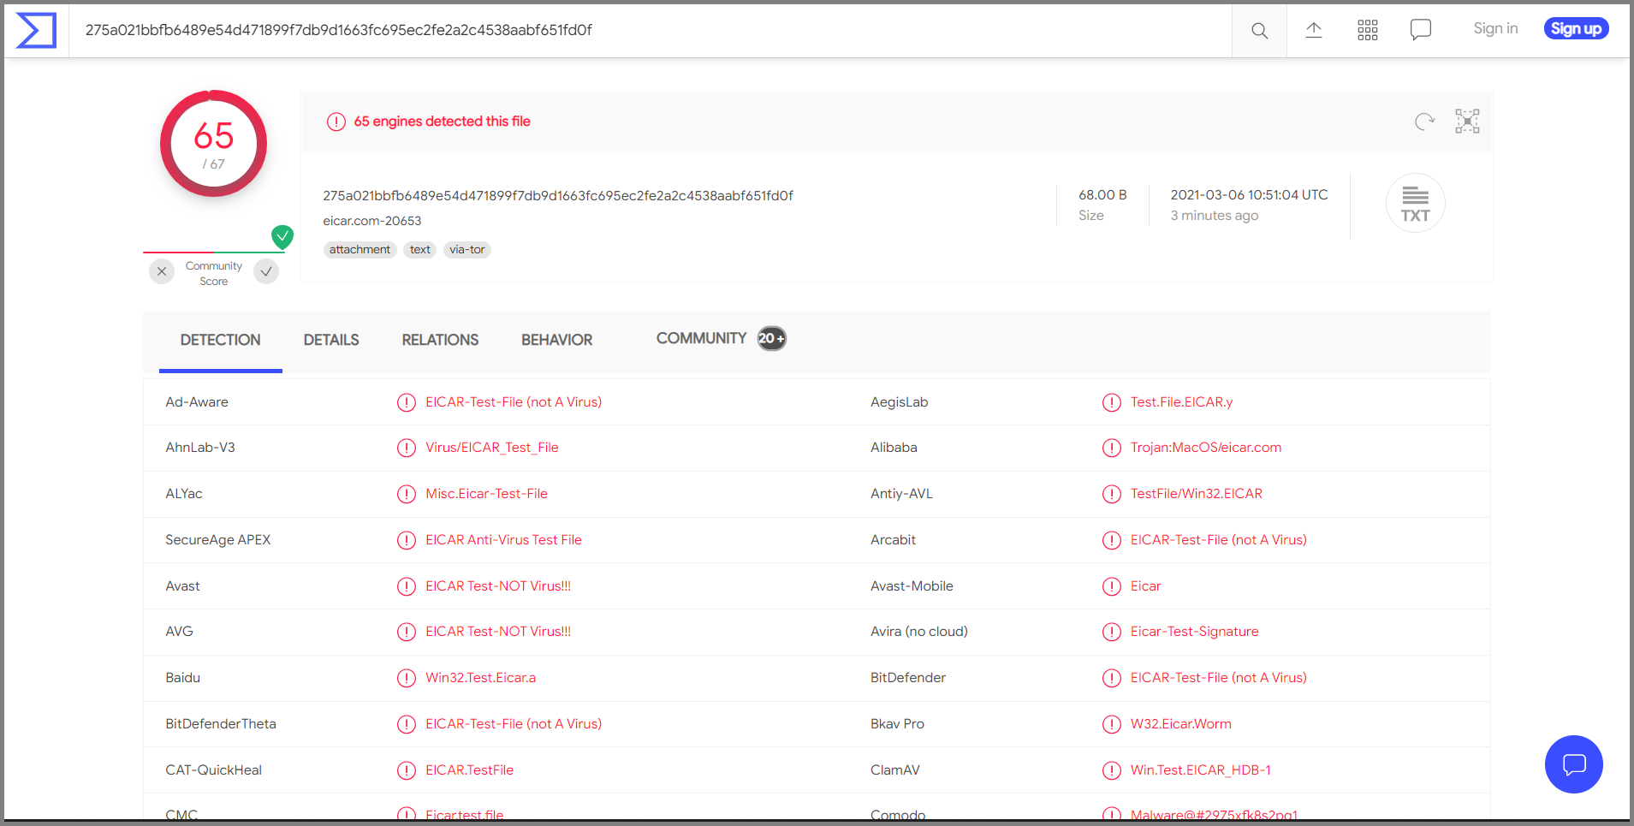
Task: Click the alert icon for Baidu result
Action: pyautogui.click(x=407, y=678)
